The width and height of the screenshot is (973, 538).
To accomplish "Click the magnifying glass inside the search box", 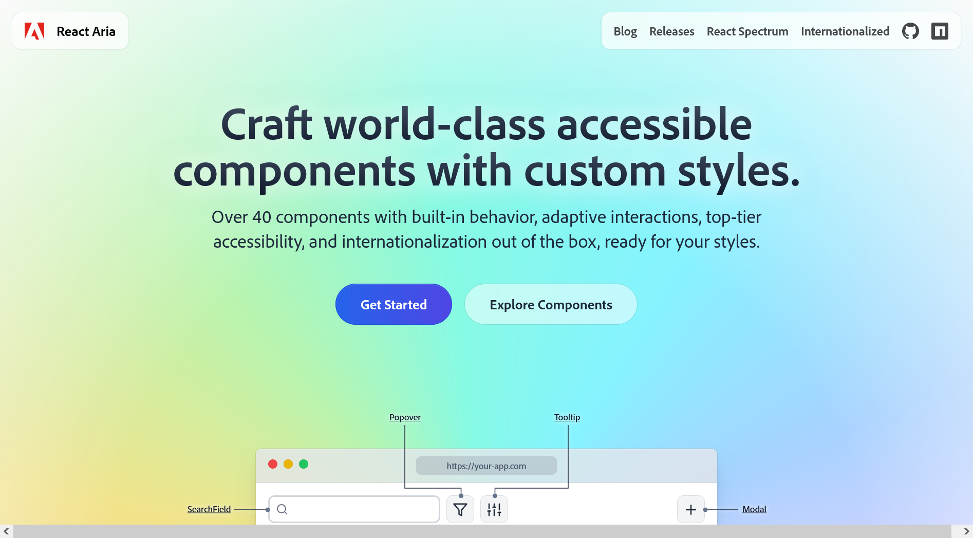I will coord(282,509).
